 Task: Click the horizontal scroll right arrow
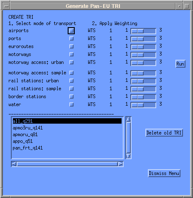(x=121, y=164)
